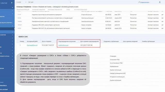Click the 82 881,00 amount cell

click(x=108, y=21)
